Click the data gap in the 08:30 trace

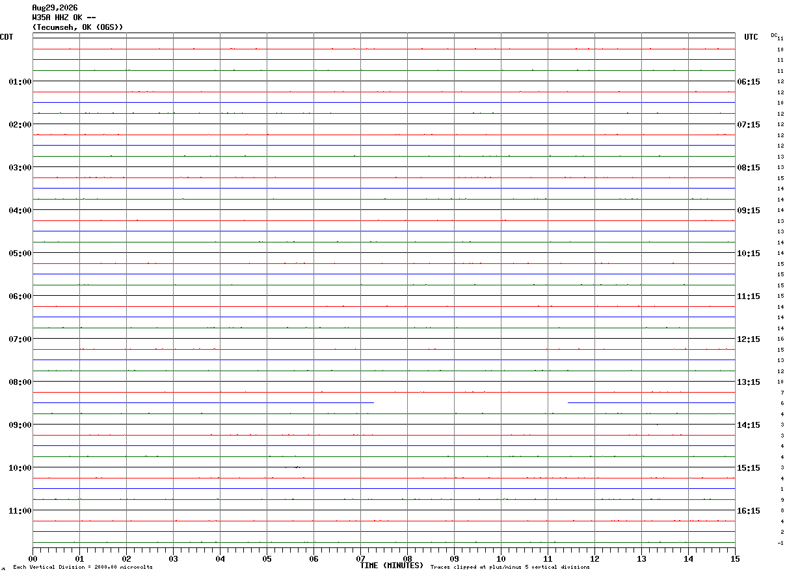point(471,403)
